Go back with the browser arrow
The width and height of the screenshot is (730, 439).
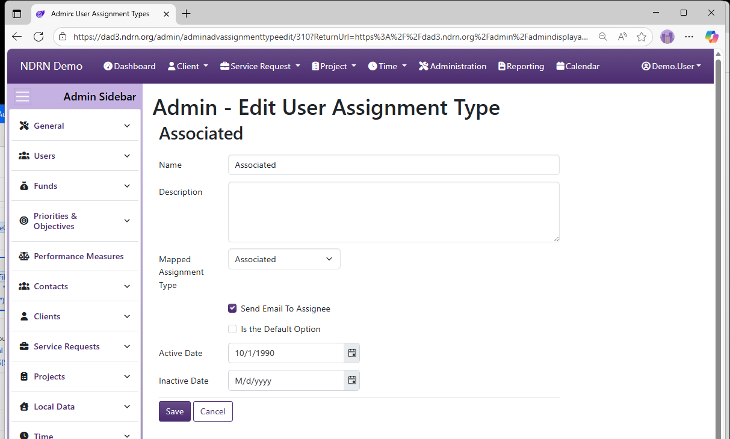coord(16,37)
